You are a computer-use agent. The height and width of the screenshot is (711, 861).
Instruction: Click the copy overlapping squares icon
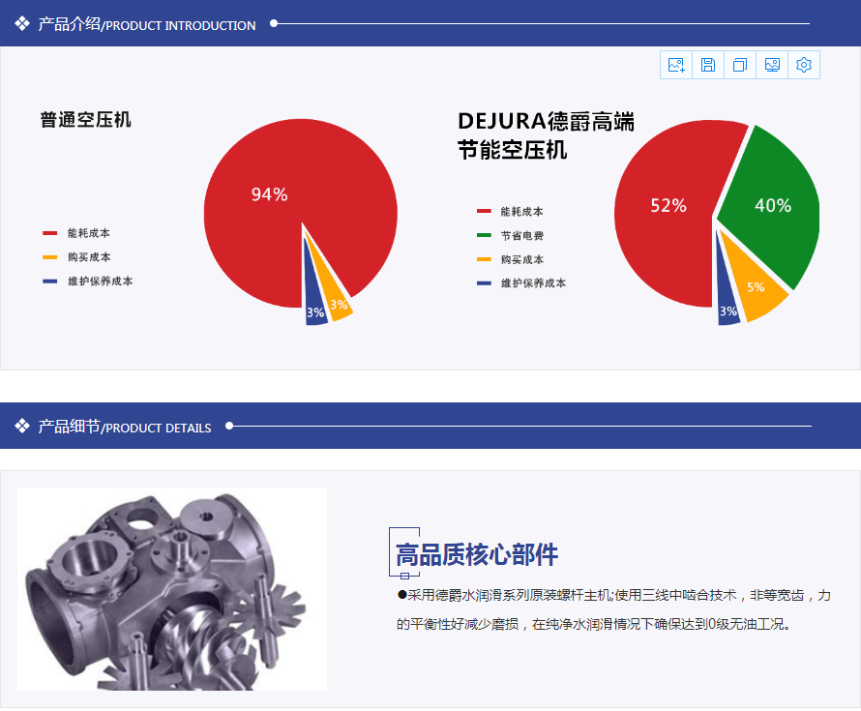[x=740, y=65]
